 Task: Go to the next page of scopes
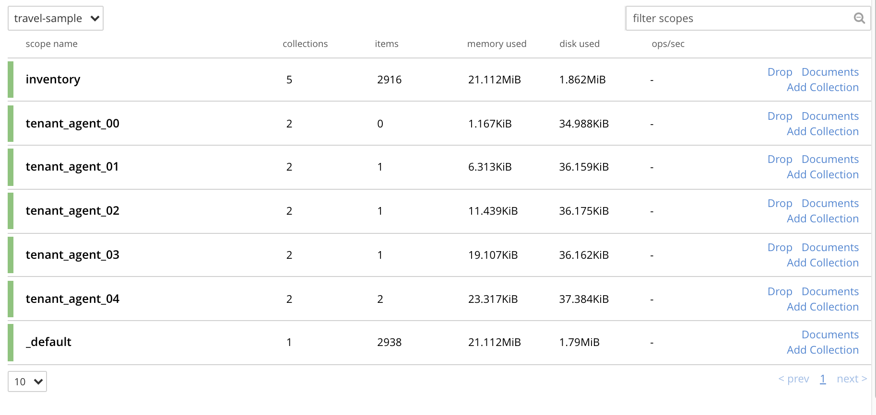(x=852, y=379)
